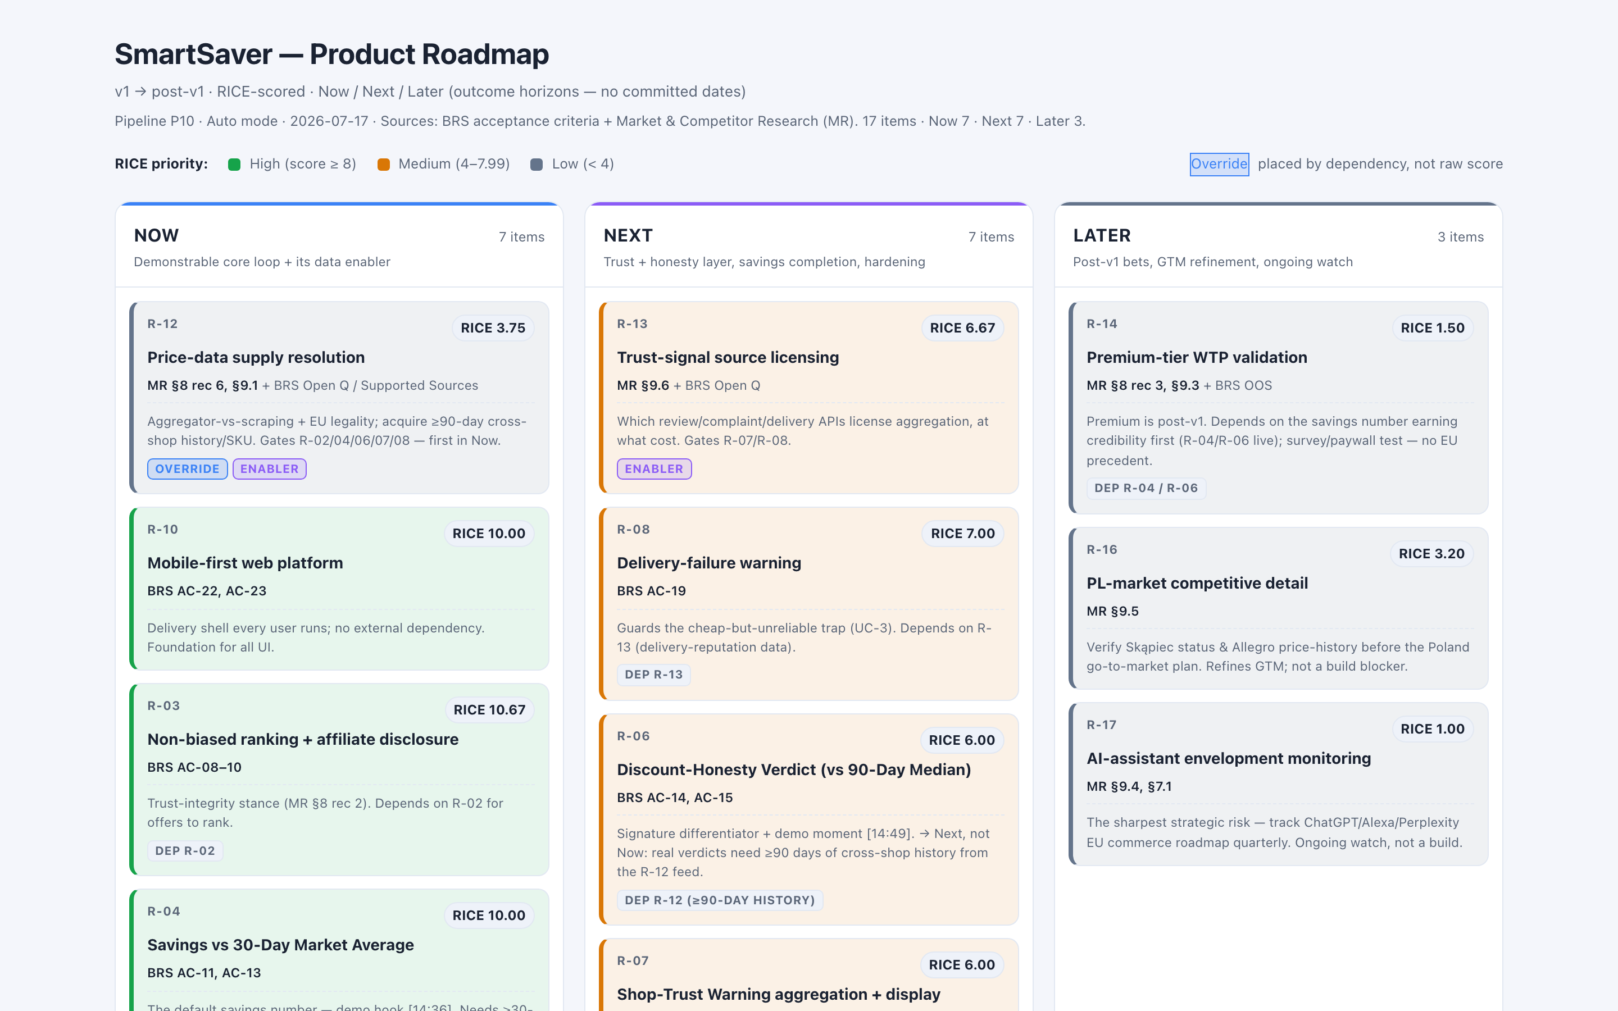Image resolution: width=1618 pixels, height=1011 pixels.
Task: Click the BRS AC-14, AC-15 source reference
Action: click(x=675, y=798)
